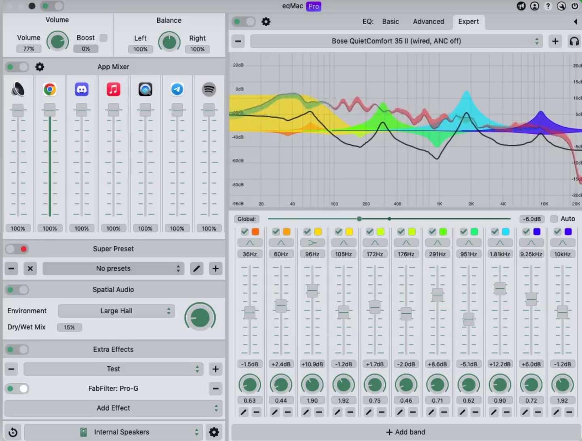The image size is (582, 441).
Task: Click the Discord app icon in App Mixer
Action: tap(82, 89)
